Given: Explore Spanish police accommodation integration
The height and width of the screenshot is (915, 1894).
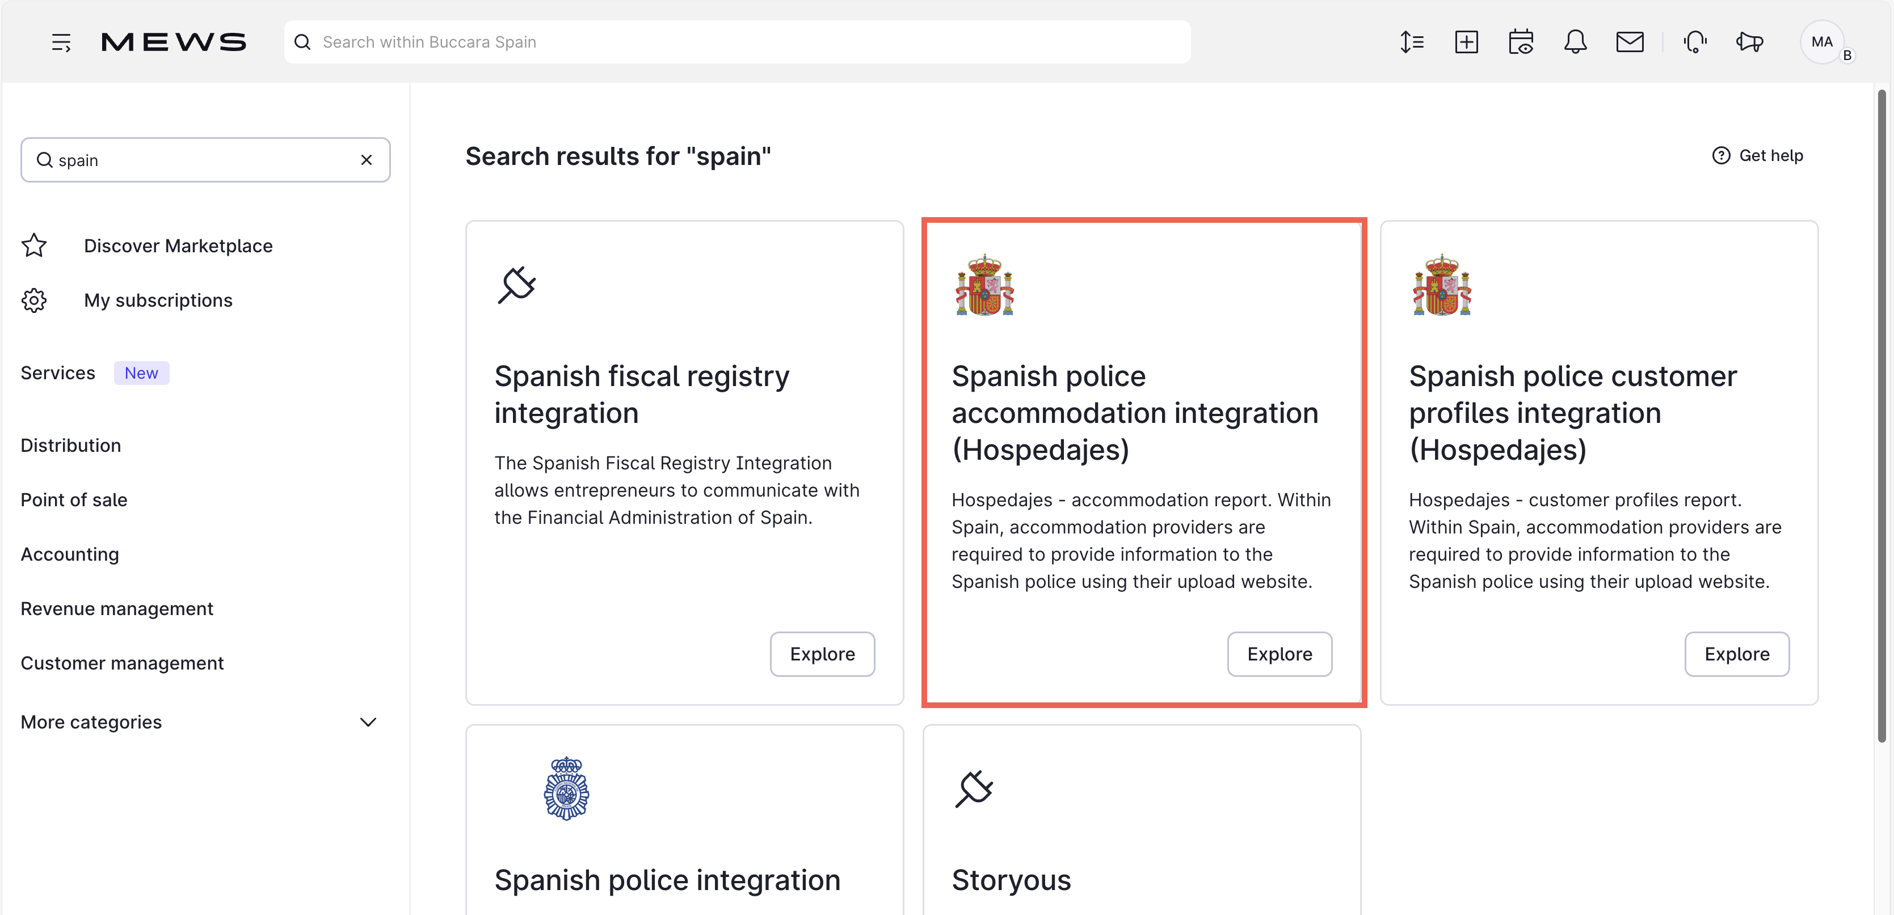Looking at the screenshot, I should click(1279, 654).
